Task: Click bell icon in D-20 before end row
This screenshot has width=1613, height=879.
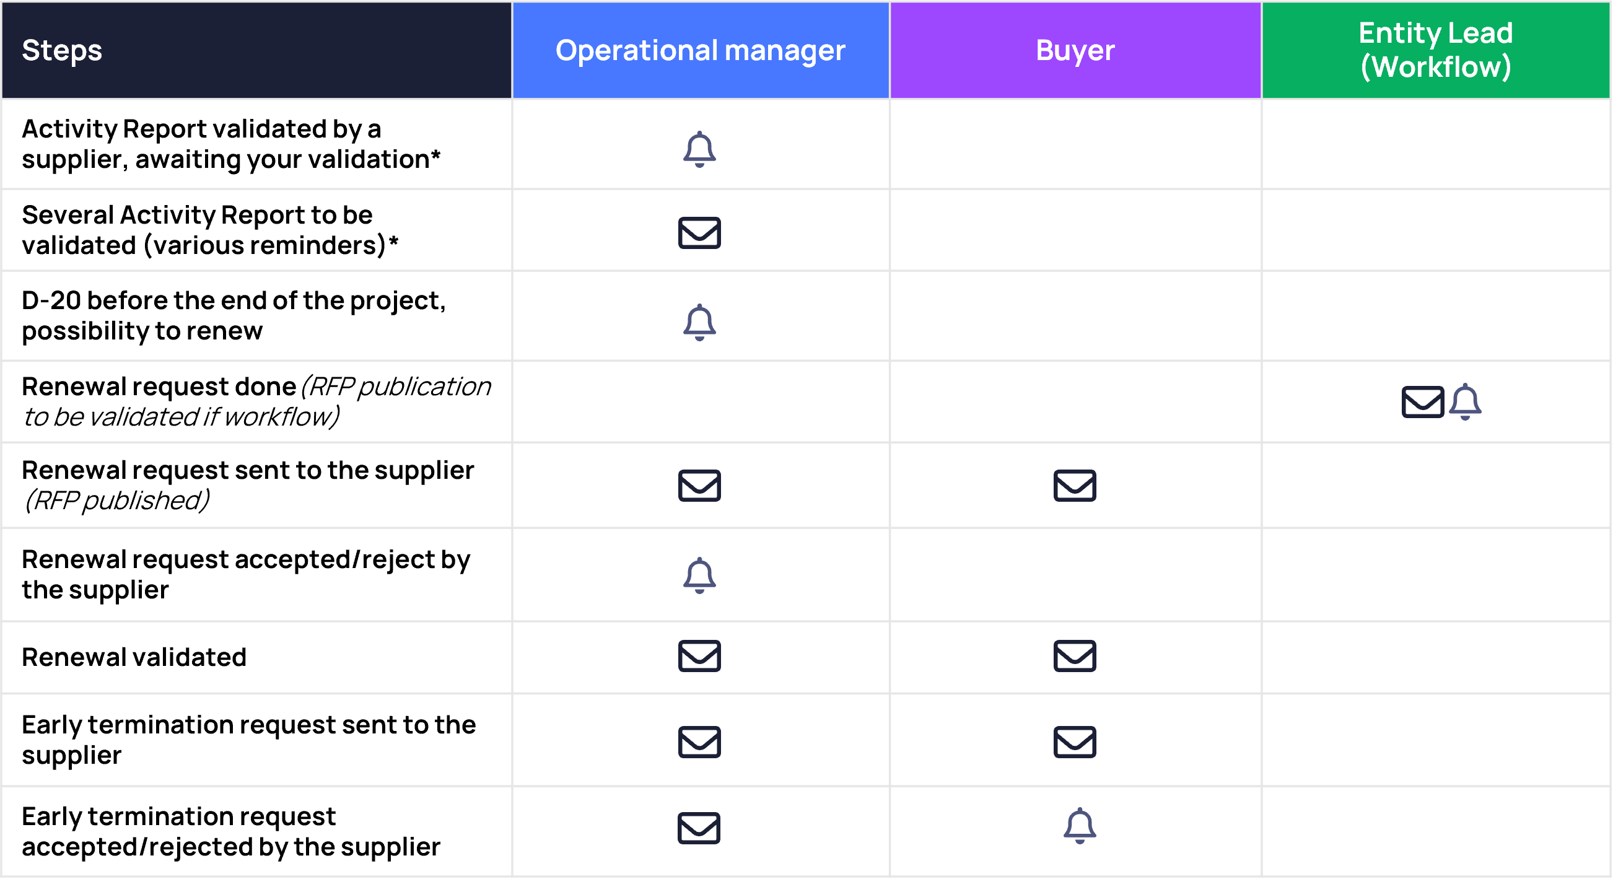Action: point(699,323)
